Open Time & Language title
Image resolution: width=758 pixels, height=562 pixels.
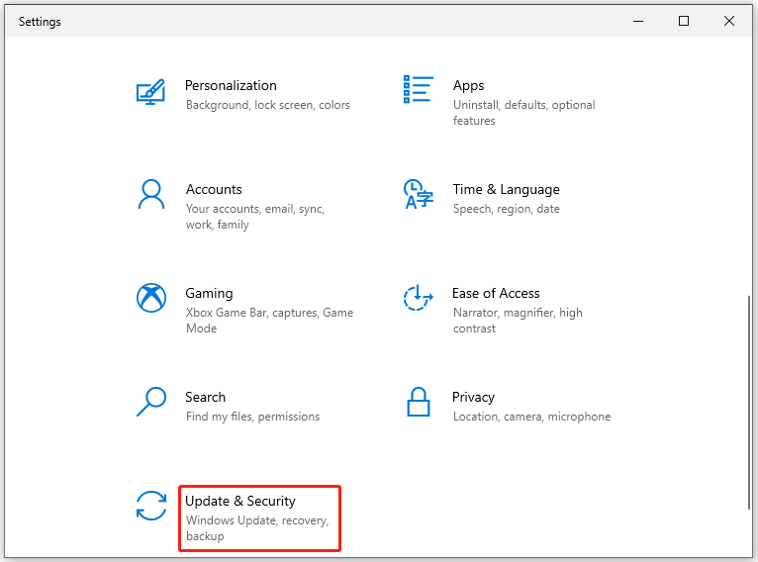[506, 189]
